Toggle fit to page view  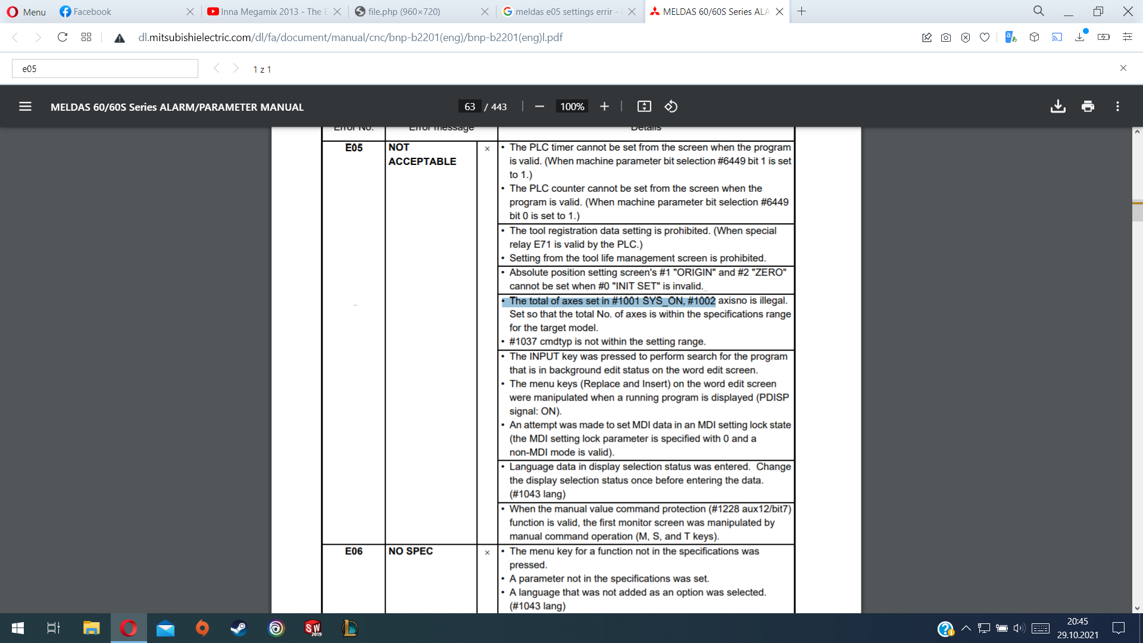pos(644,107)
